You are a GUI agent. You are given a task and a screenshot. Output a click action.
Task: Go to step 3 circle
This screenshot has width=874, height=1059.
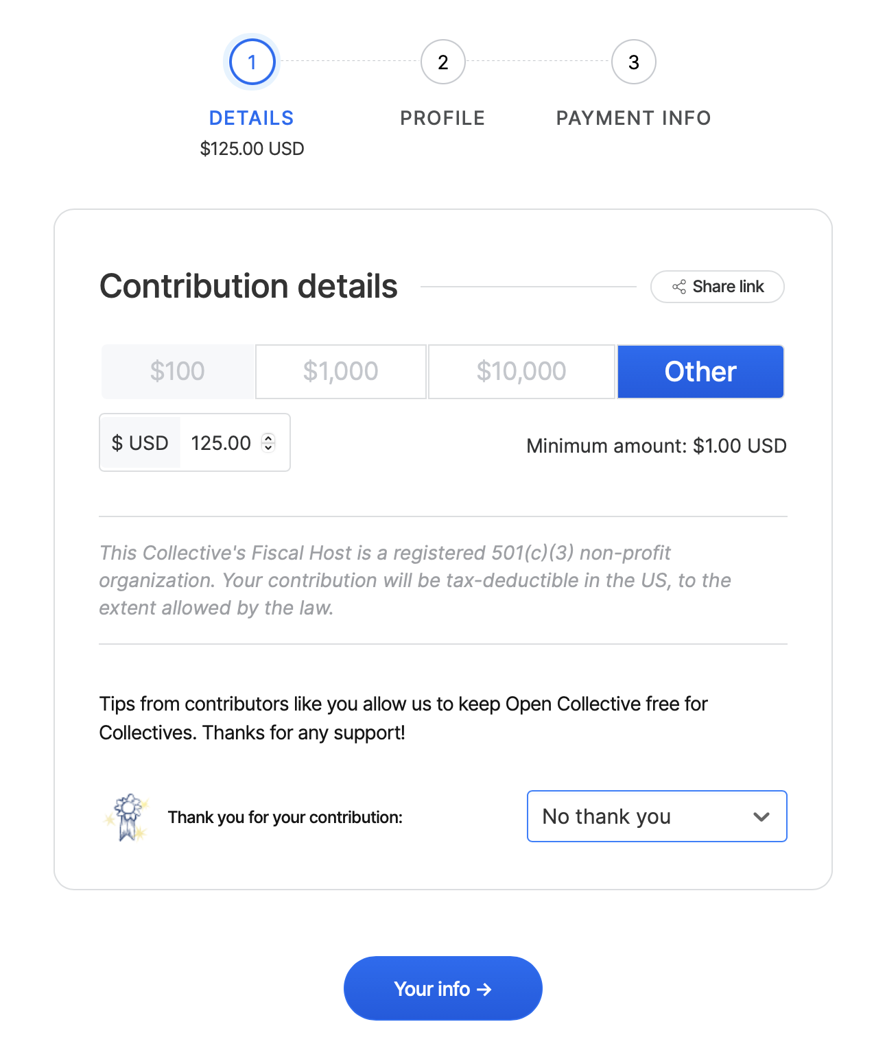click(633, 62)
